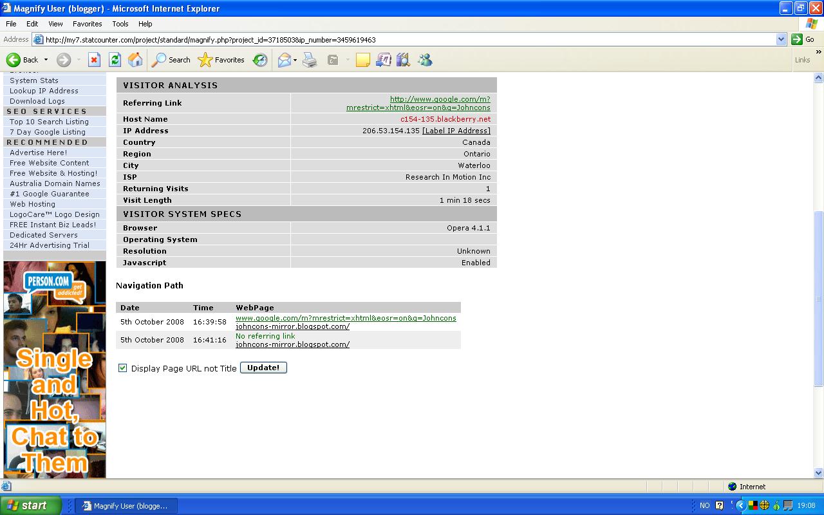Screen dimensions: 824x515
Task: Click the NO language indicator in the taskbar
Action: pyautogui.click(x=704, y=505)
